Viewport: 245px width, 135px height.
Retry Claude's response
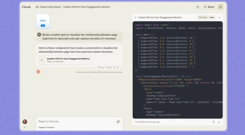coord(109,67)
